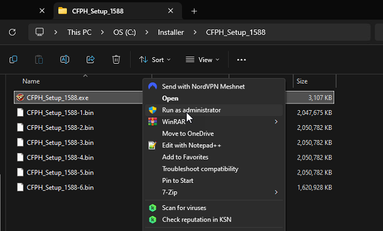The width and height of the screenshot is (383, 231).
Task: Click the Kaspersky icon beside Check reputation
Action: coord(153,220)
